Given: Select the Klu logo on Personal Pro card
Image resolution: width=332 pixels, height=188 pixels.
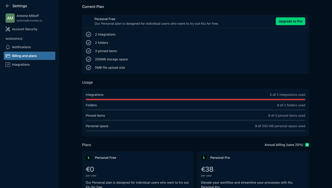Looking at the screenshot, I should pyautogui.click(x=204, y=158).
